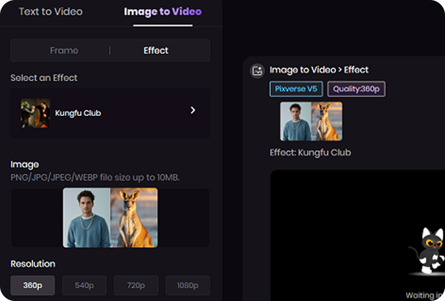Screen dimensions: 445x301
Task: Click the Quality:360p tag
Action: [356, 89]
